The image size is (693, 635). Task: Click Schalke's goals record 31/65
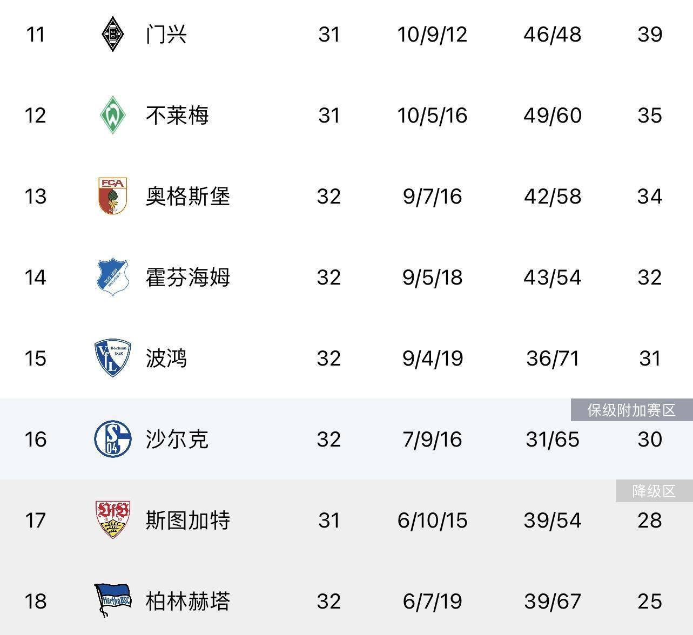click(552, 440)
